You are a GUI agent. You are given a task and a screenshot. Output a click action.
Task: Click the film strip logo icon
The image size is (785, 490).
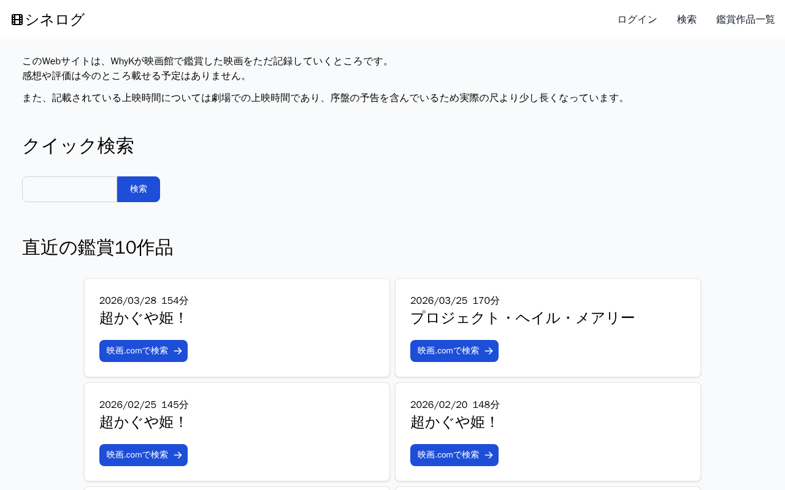point(17,20)
